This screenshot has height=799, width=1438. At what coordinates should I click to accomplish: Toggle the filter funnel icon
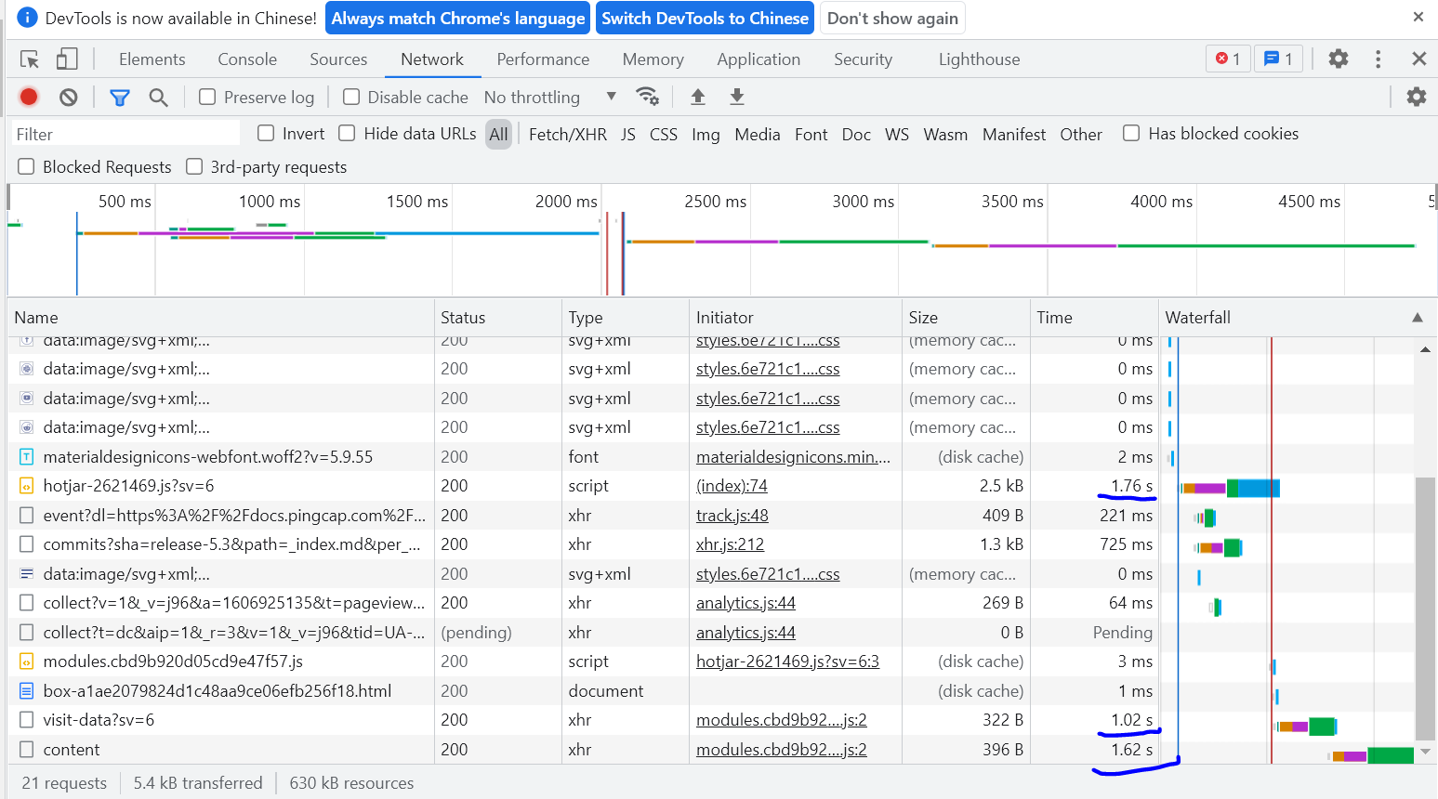(x=120, y=97)
